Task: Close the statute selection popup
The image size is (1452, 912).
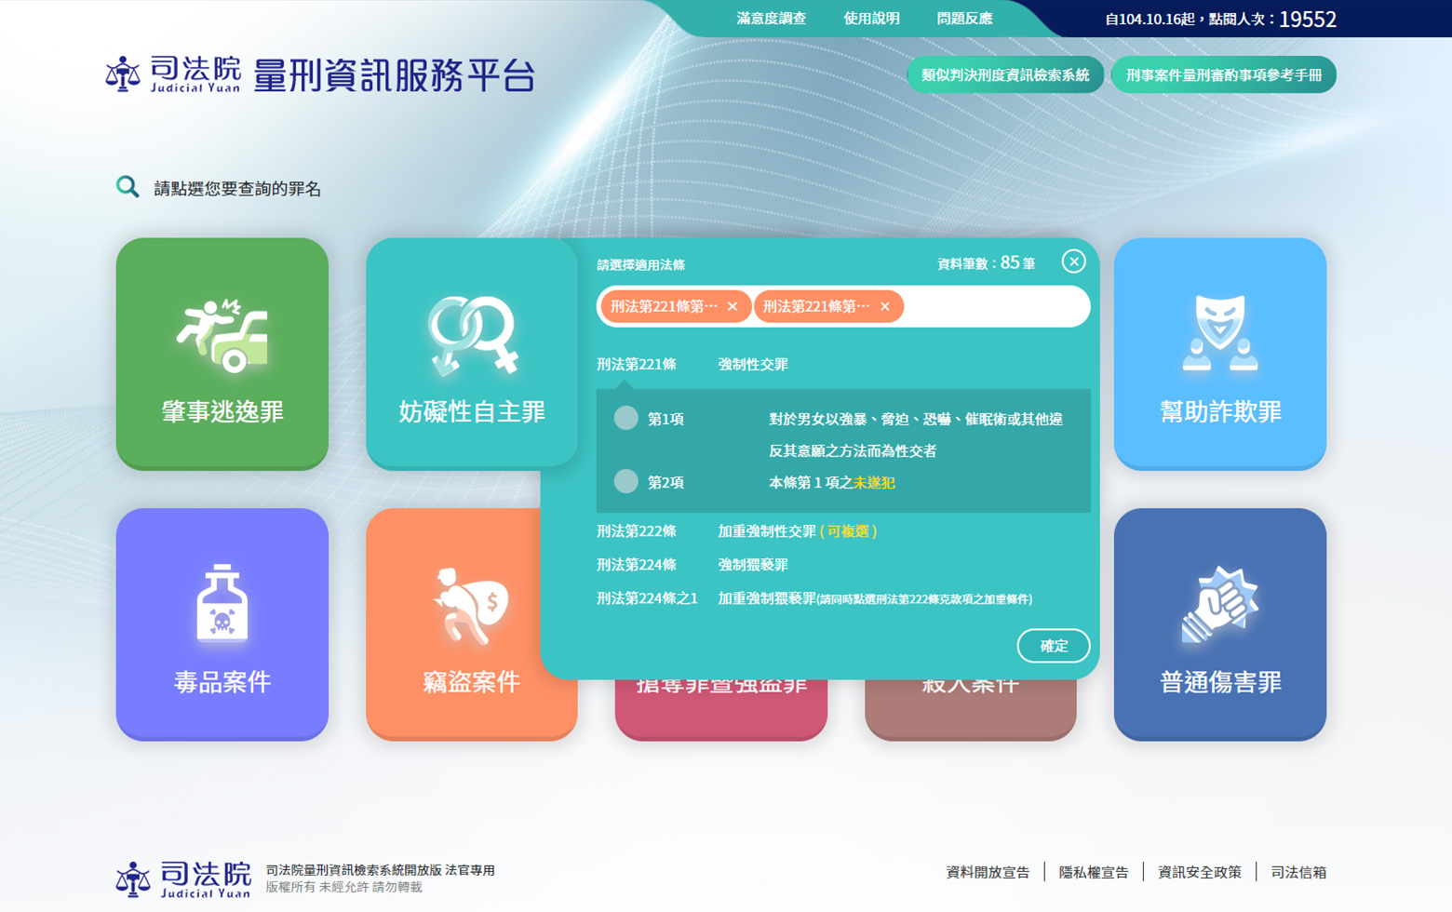Action: click(x=1073, y=262)
